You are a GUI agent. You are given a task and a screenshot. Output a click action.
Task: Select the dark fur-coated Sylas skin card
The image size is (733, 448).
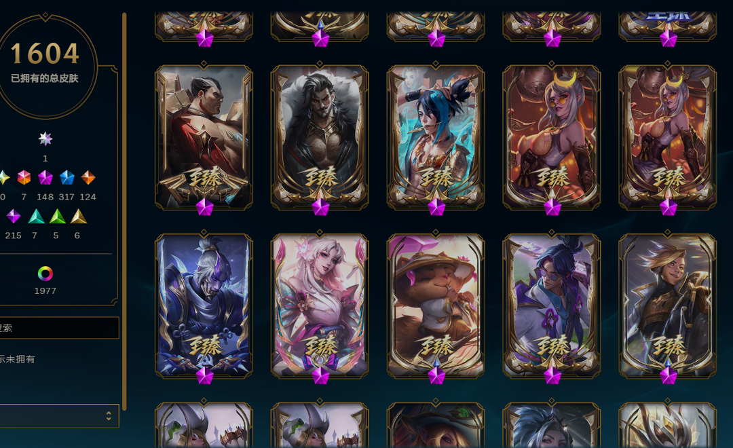(x=320, y=137)
